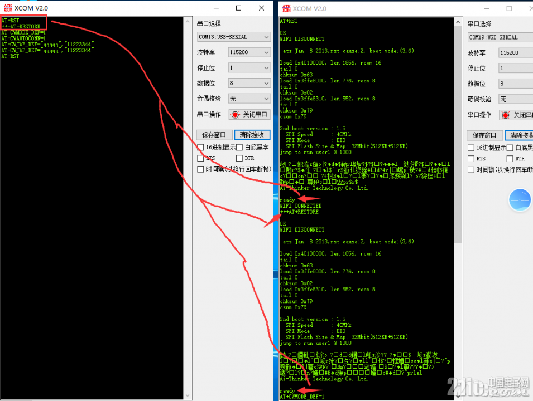The image size is (533, 401).
Task: Click the round blue floating assistant icon
Action: click(x=520, y=200)
